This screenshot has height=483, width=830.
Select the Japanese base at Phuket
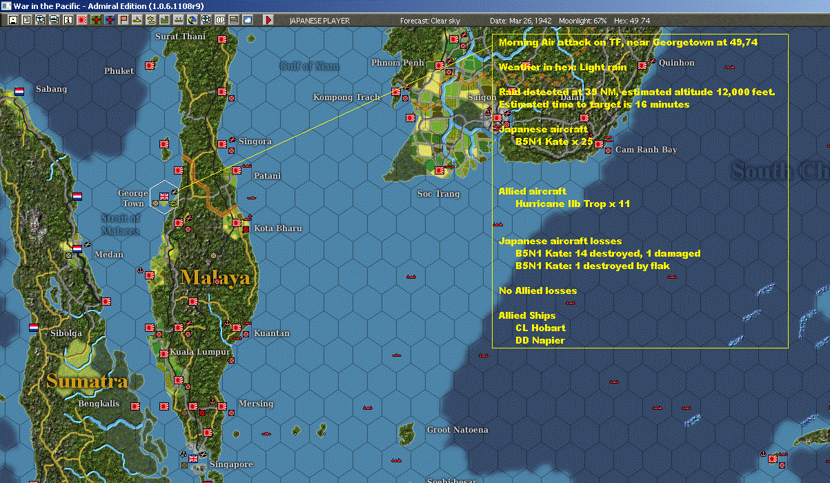149,65
